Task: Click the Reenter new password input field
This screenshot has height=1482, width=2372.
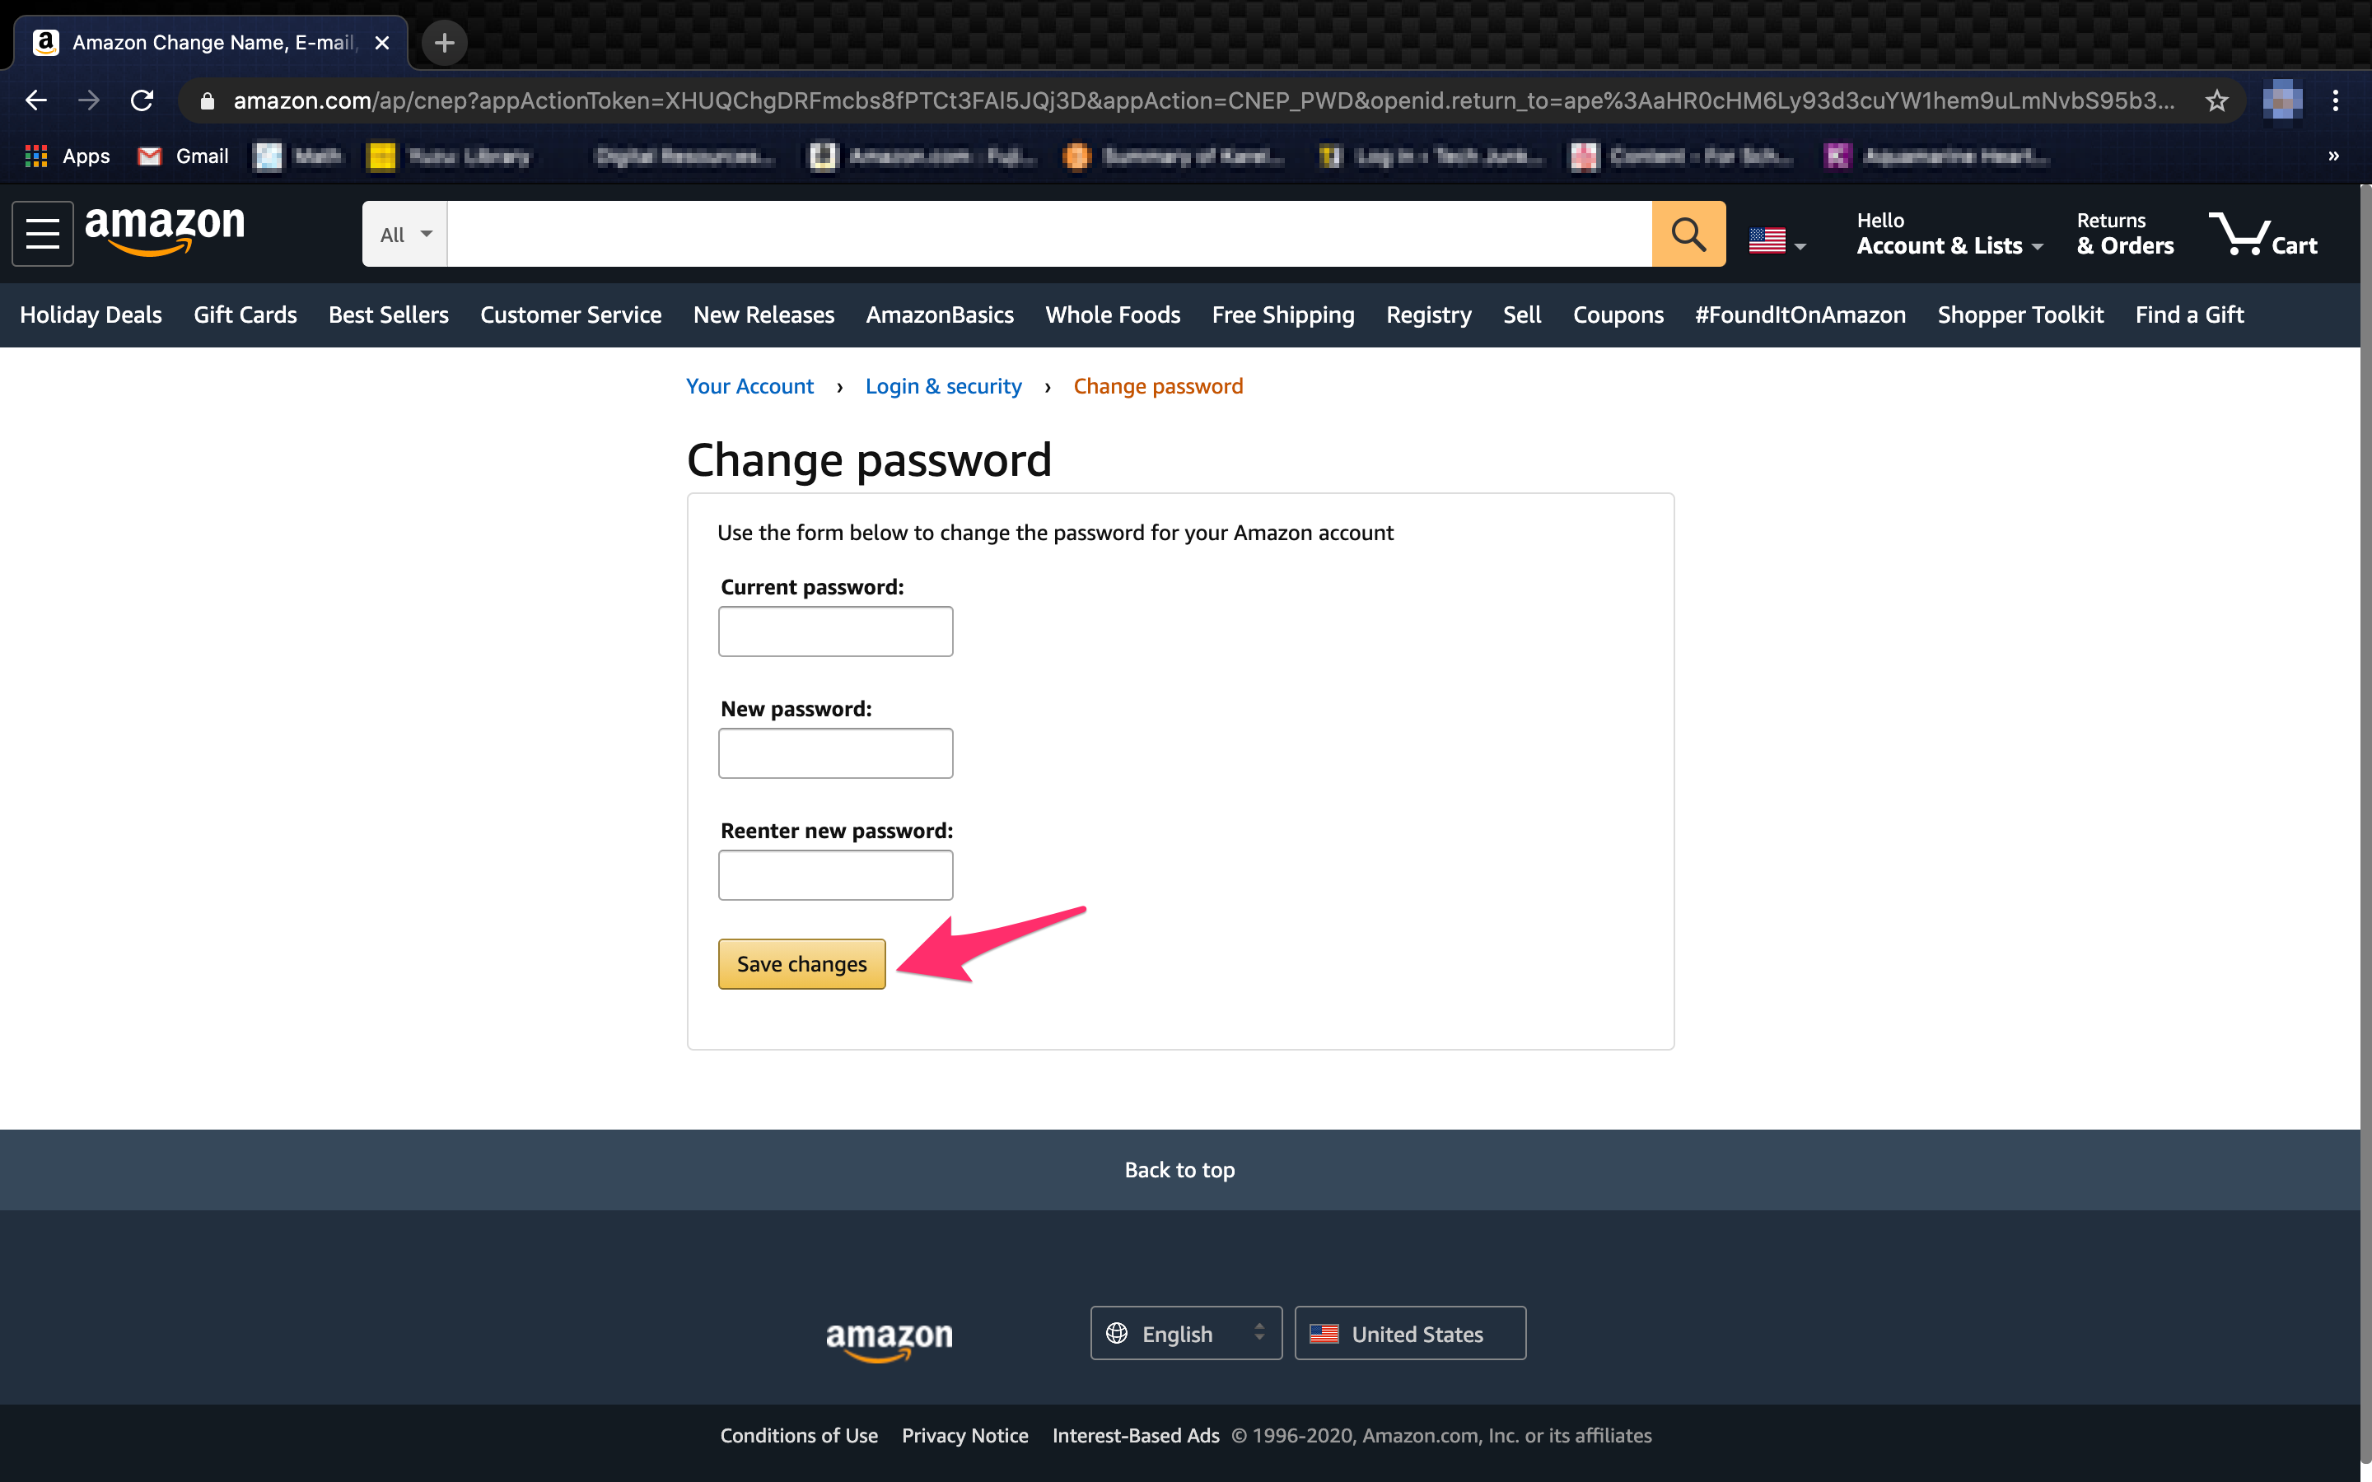Action: point(835,874)
